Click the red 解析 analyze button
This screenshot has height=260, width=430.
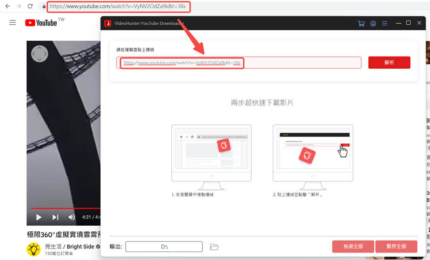[x=389, y=63]
